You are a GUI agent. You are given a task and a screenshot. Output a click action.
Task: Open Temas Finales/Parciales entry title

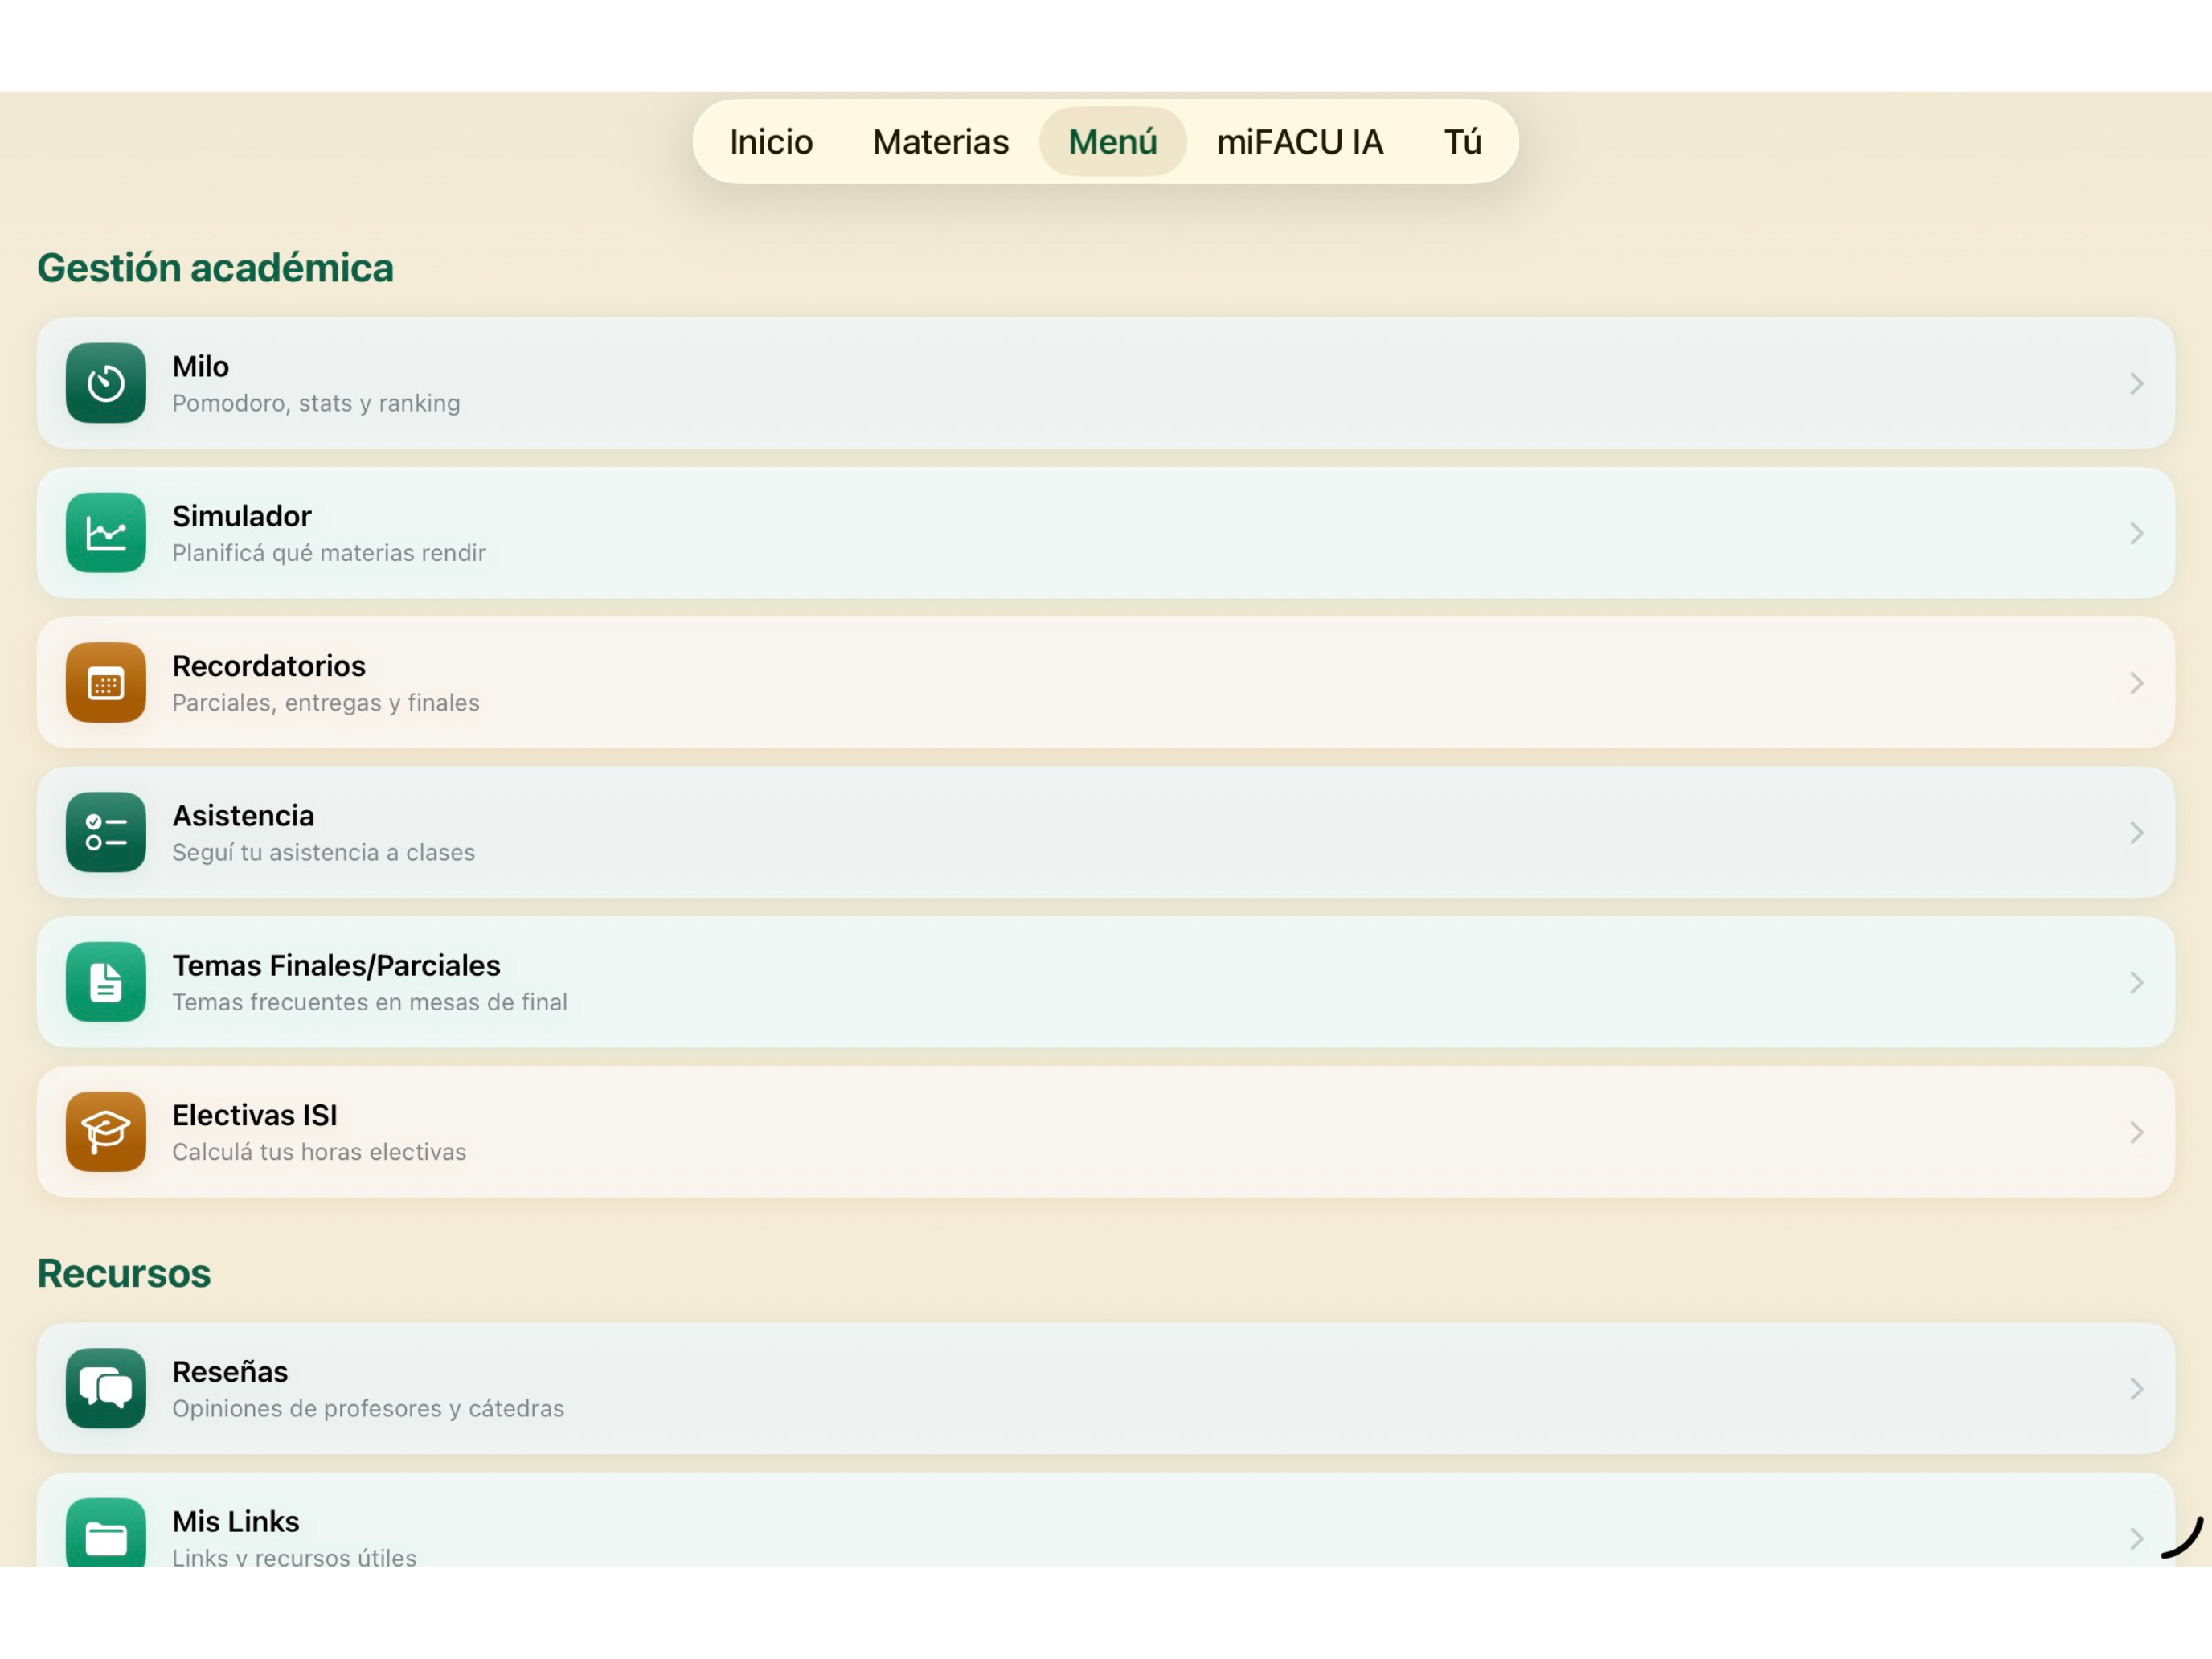336,966
